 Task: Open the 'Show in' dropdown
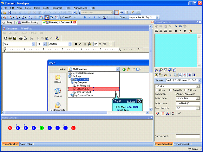click(x=200, y=80)
